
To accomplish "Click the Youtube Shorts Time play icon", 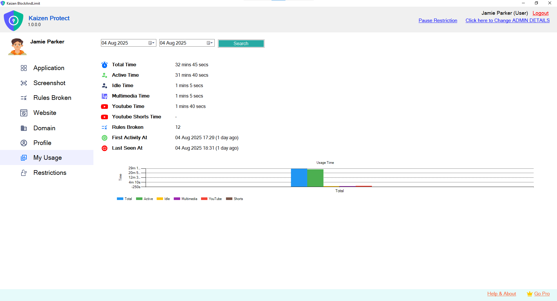I will (104, 117).
